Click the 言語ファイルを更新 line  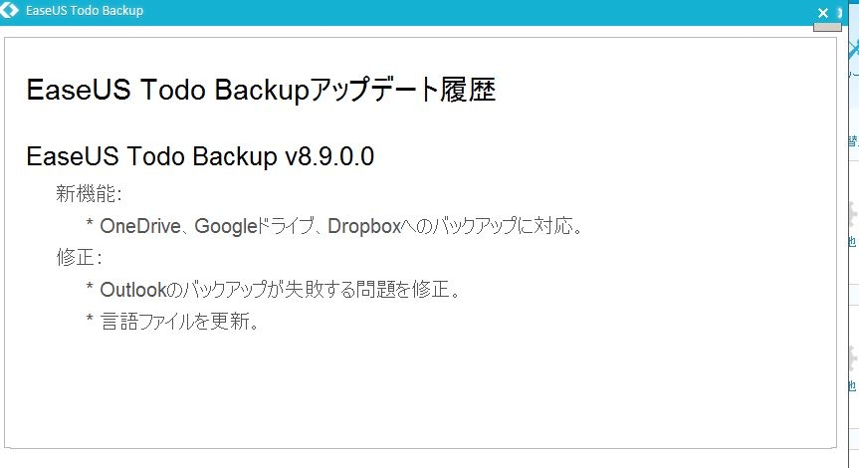point(179,322)
